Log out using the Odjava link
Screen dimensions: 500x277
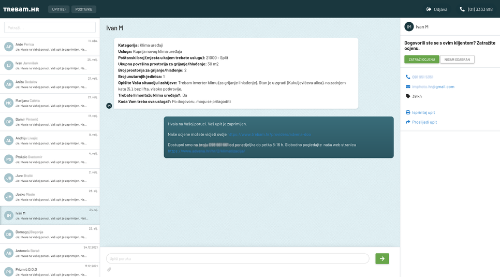436,9
